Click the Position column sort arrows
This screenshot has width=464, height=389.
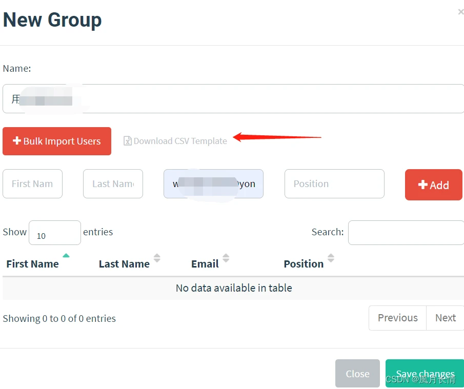tap(331, 258)
